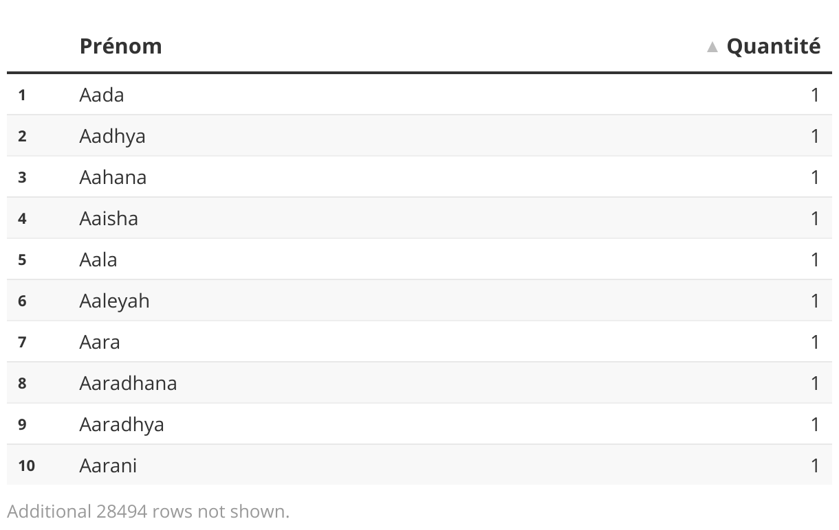Click the Quantité column header text
Image resolution: width=839 pixels, height=530 pixels.
click(773, 46)
